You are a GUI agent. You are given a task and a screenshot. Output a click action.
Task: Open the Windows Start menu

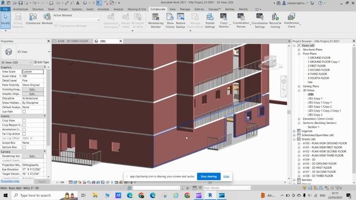pyautogui.click(x=5, y=195)
